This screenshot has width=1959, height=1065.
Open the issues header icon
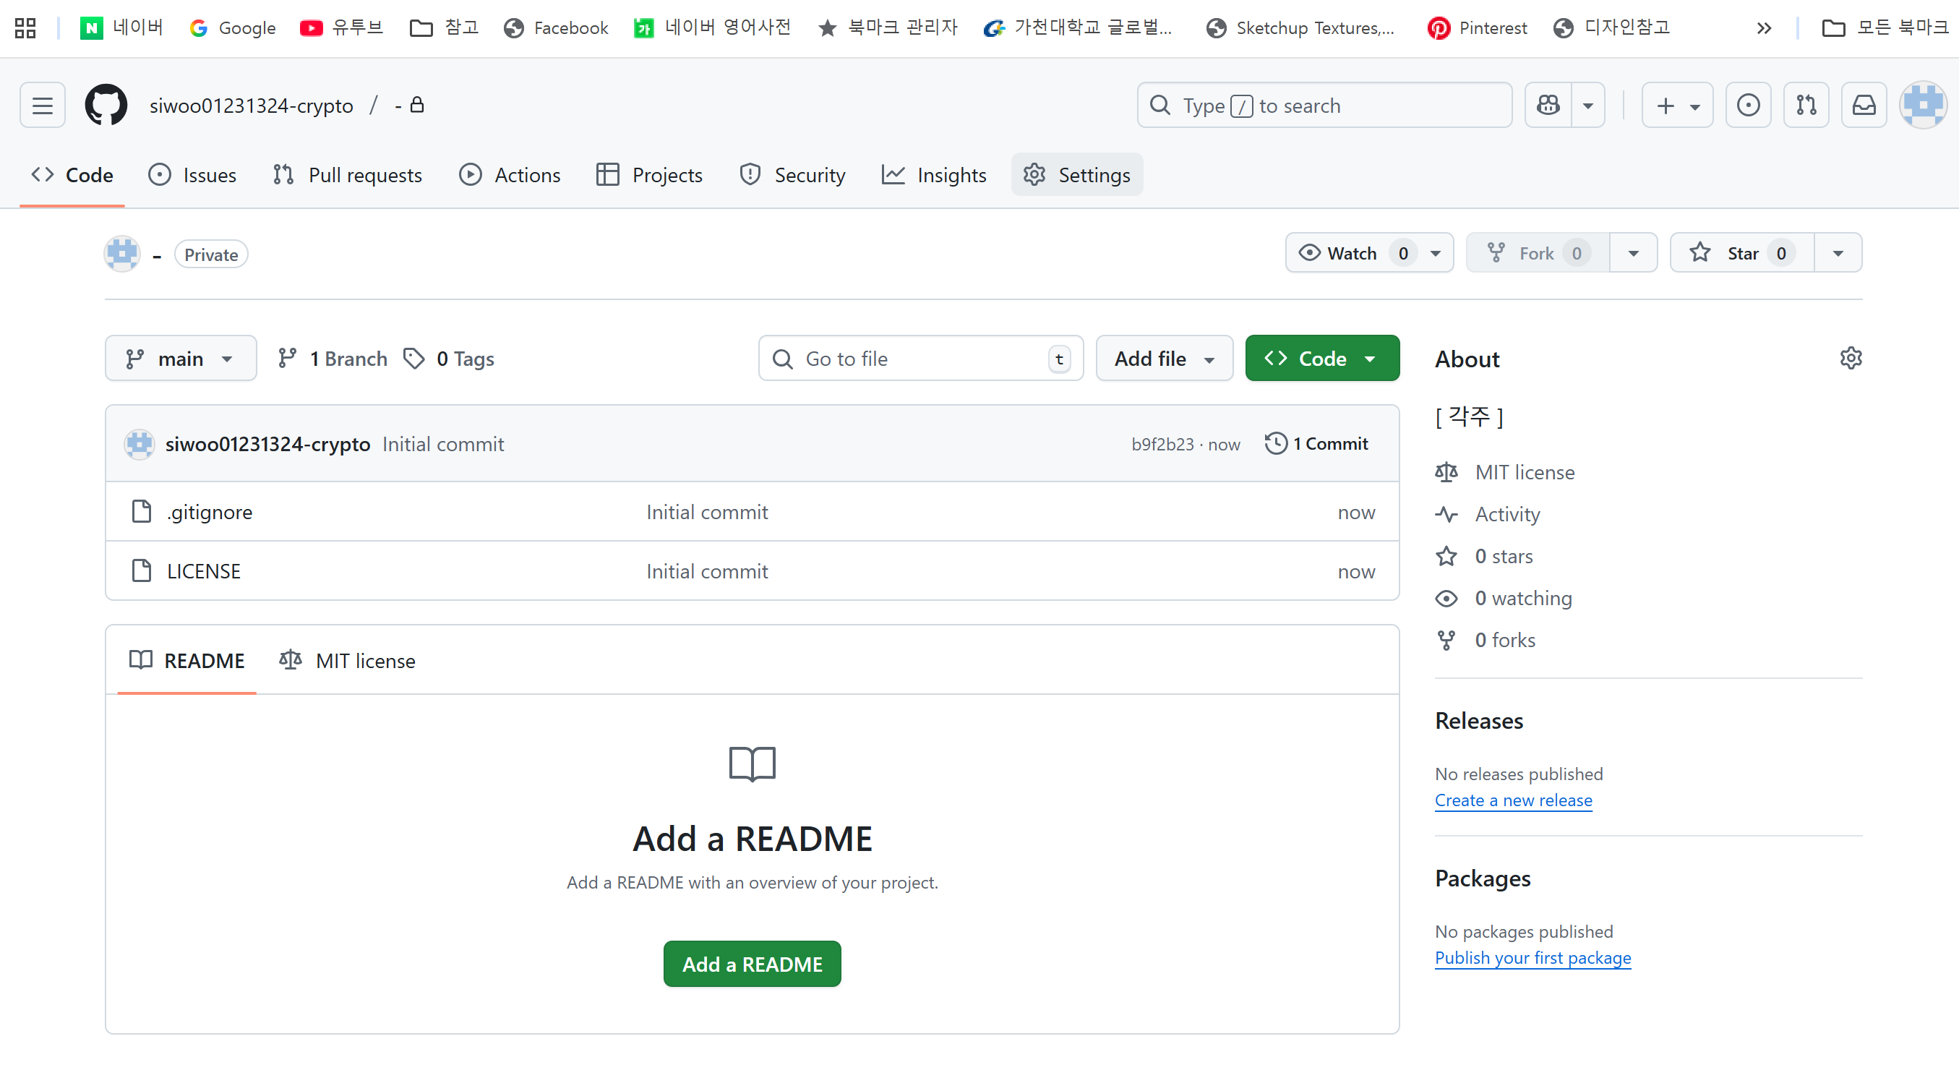coord(1748,105)
